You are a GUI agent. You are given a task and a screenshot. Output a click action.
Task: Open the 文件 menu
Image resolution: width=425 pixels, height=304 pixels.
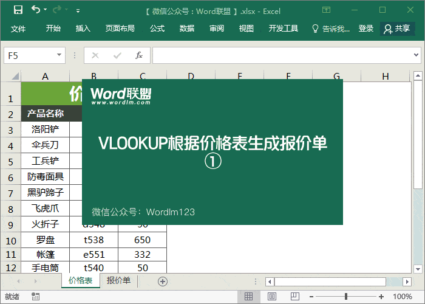[18, 29]
